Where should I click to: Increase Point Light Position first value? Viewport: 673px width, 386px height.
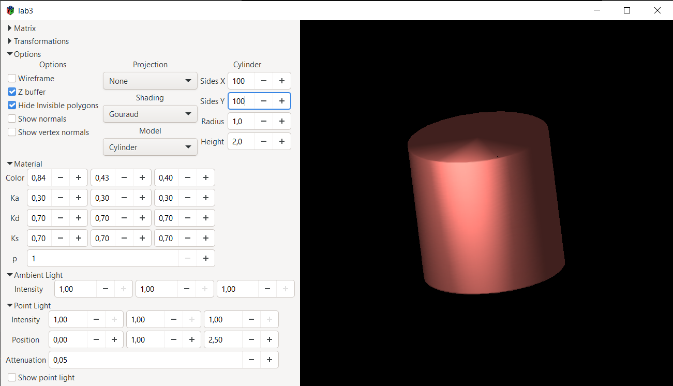click(114, 339)
